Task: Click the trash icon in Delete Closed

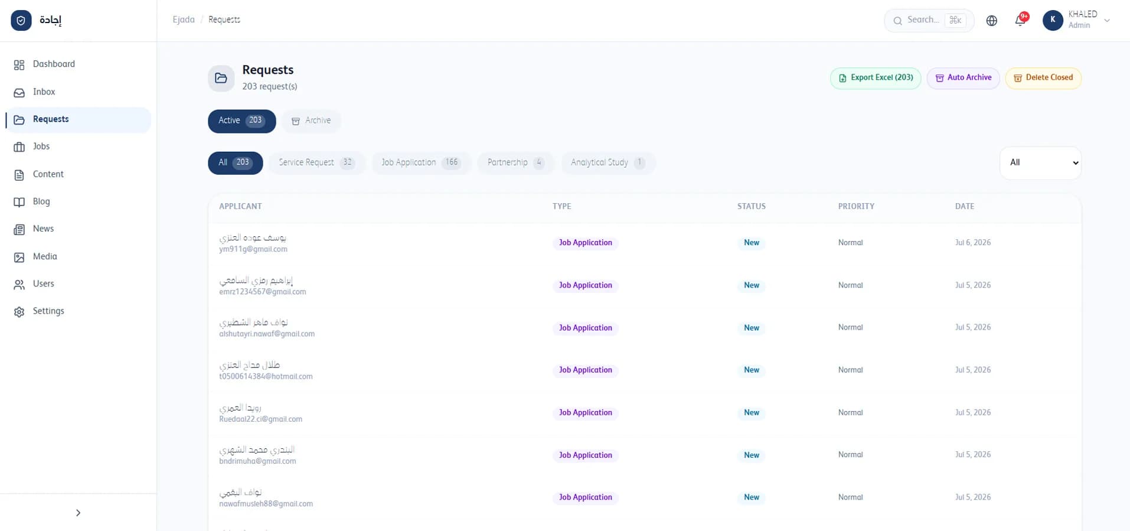Action: (1018, 78)
